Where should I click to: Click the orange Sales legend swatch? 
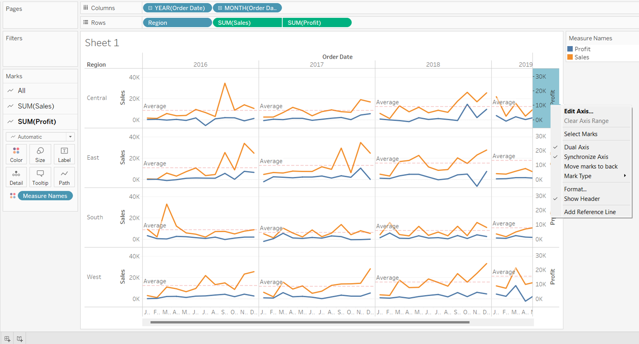click(570, 57)
